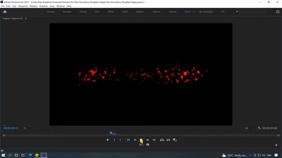Click the right zoom scrollbar handle
This screenshot has height=158, width=282.
[278, 136]
